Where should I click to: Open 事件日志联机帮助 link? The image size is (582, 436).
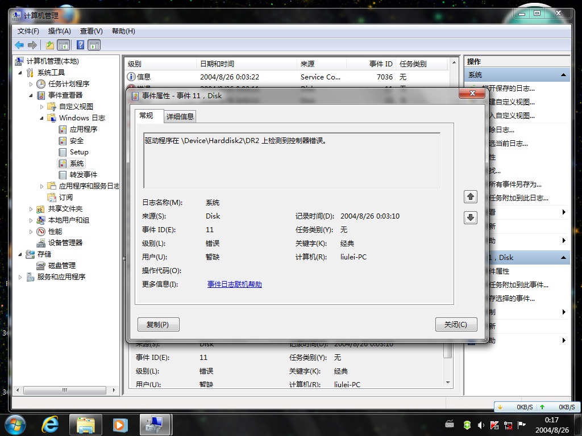235,284
